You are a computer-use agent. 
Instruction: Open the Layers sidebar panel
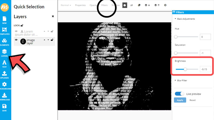pos(4,53)
